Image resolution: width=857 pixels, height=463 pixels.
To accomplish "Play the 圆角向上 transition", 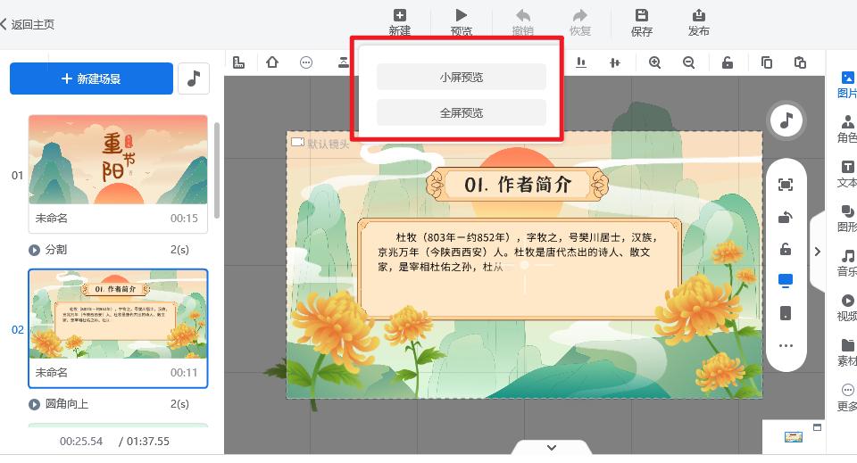I will [x=35, y=405].
